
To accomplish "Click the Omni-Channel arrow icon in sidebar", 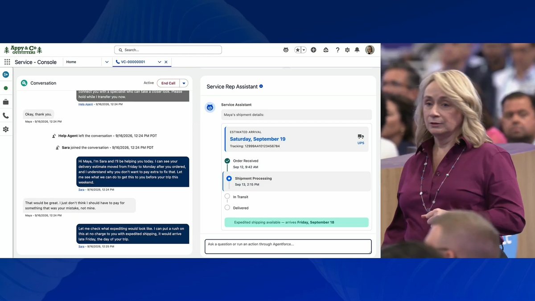I will [x=6, y=74].
